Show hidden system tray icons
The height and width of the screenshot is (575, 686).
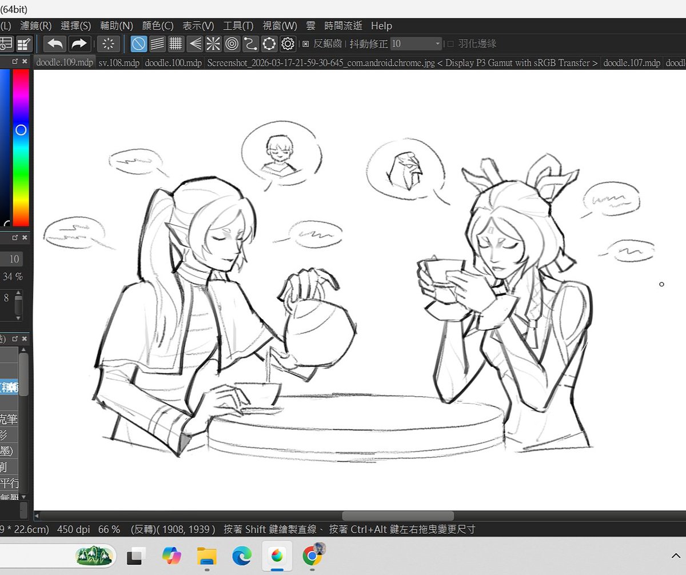tap(675, 555)
